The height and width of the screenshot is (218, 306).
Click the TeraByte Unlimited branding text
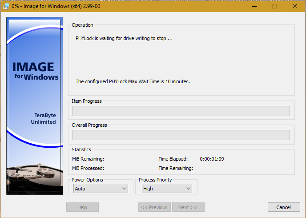43,118
